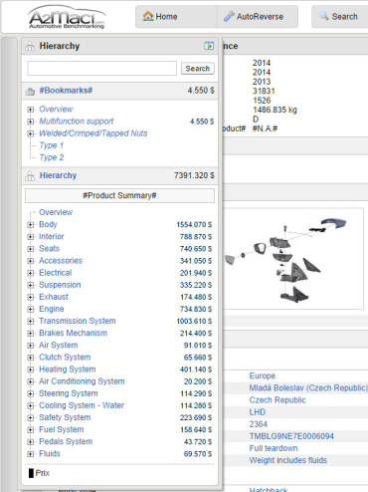This screenshot has width=368, height=492.
Task: Click the hierarchy search text field
Action: 102,69
